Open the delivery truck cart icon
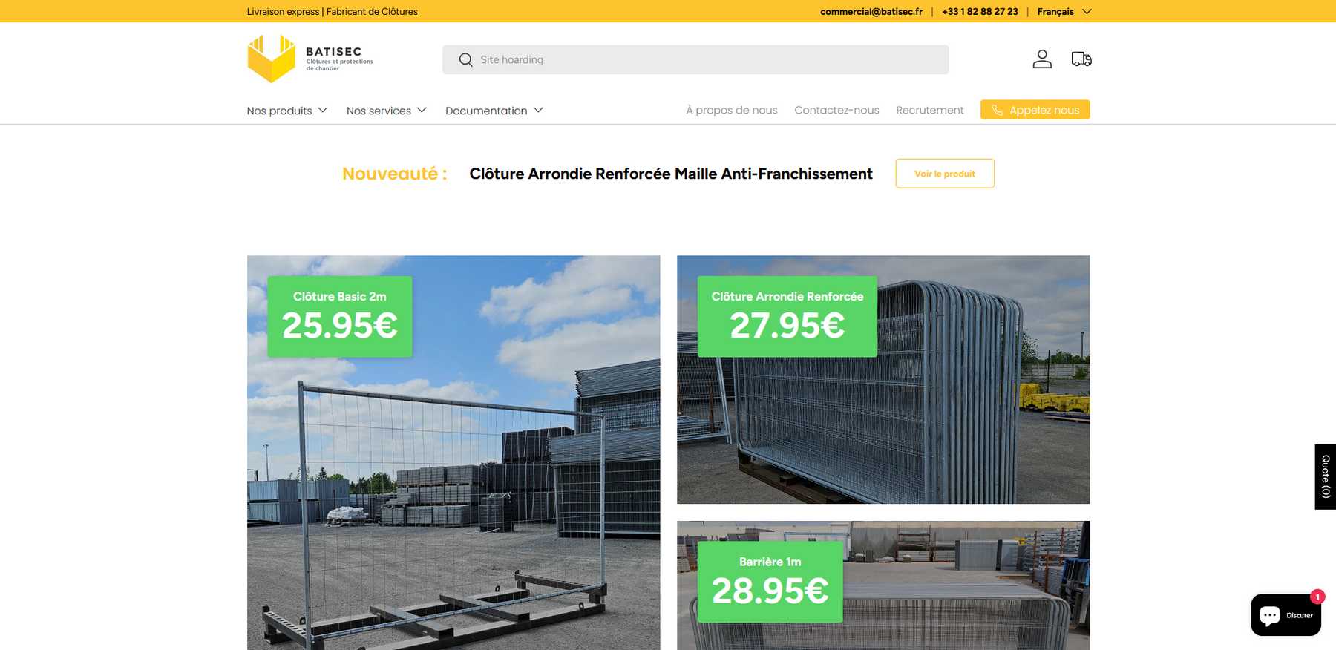1336x650 pixels. pyautogui.click(x=1081, y=59)
